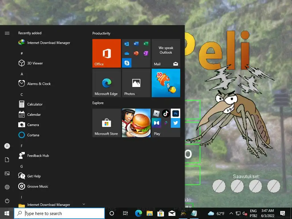The image size is (292, 219).
Task: Open clock showing 3:47 AM
Action: pos(267,213)
